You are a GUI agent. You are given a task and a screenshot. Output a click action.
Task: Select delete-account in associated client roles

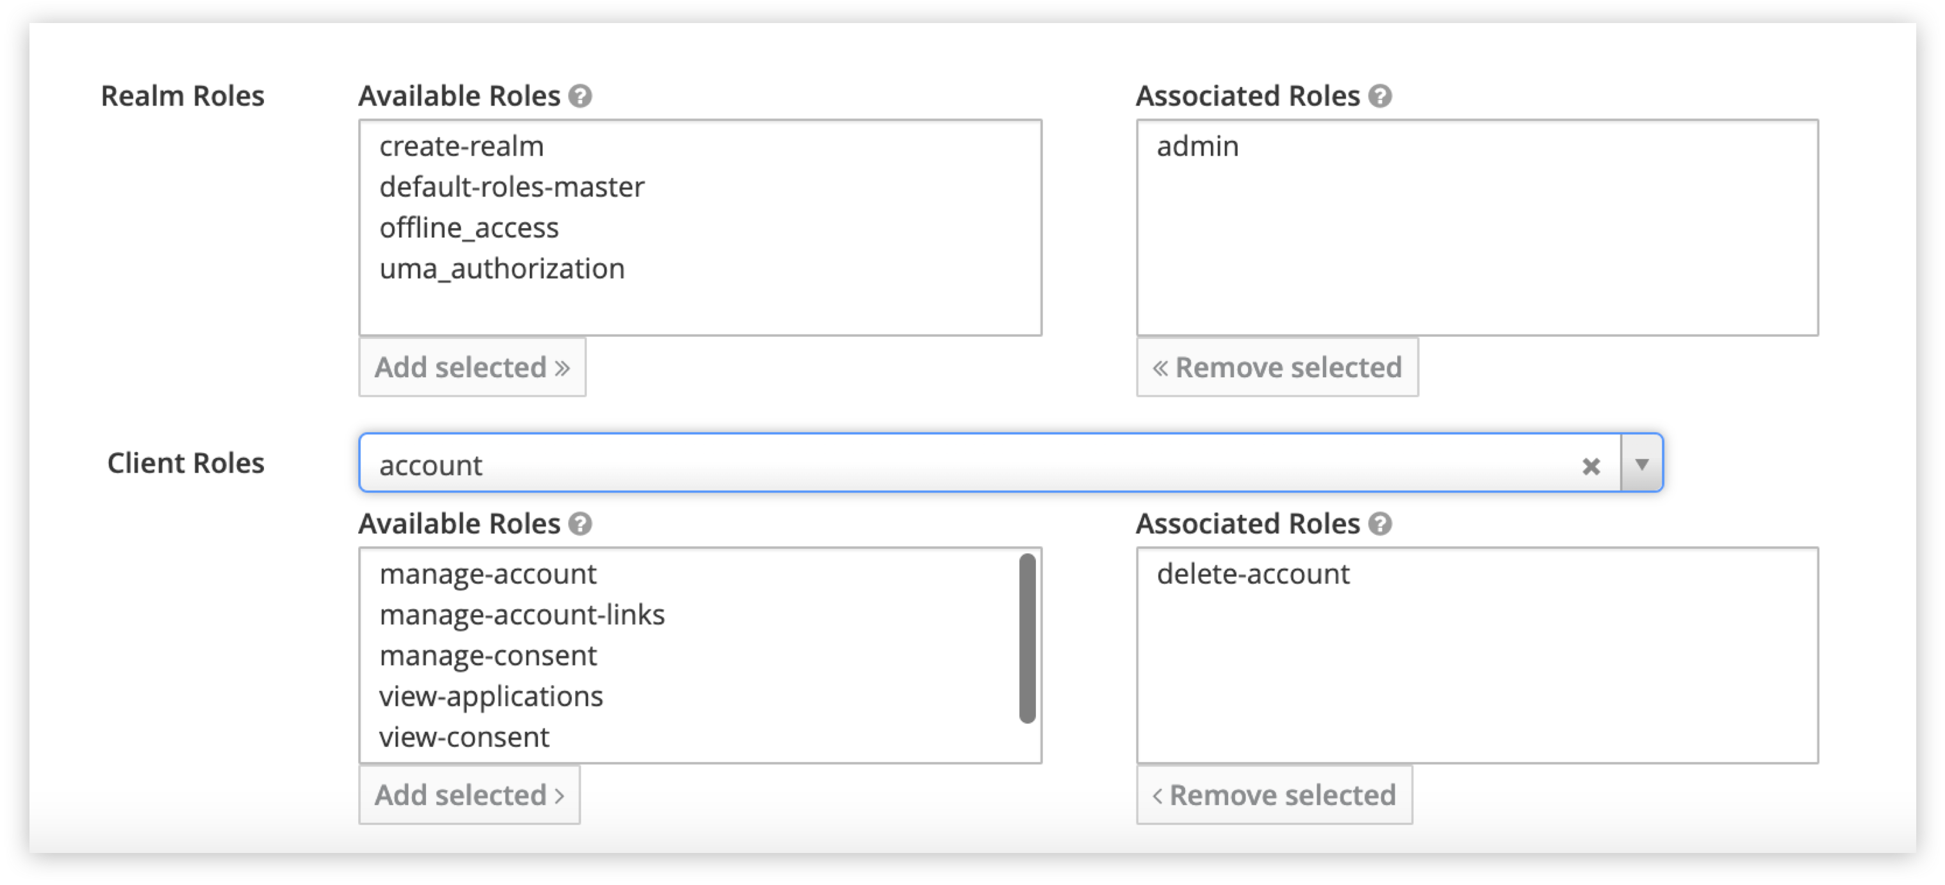click(x=1252, y=574)
